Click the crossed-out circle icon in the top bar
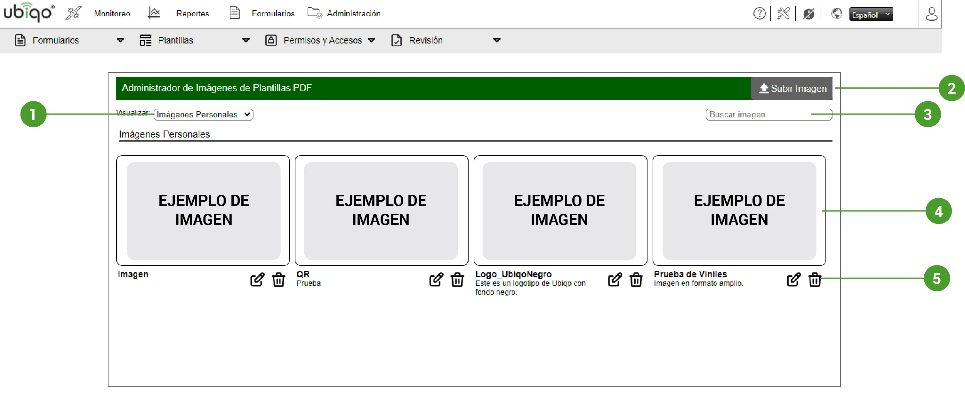Viewport: 965px width, 411px height. click(808, 14)
